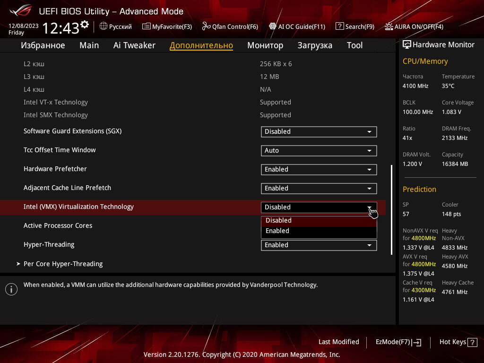The image size is (484, 363).
Task: Click the globe language icon
Action: (x=104, y=26)
